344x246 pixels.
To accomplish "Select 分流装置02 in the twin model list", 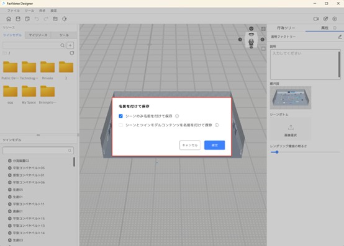I will (x=21, y=160).
